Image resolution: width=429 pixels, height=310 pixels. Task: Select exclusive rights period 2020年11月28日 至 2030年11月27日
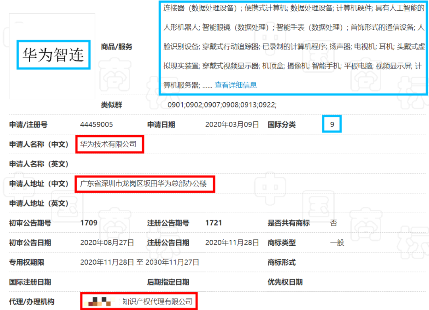click(139, 262)
